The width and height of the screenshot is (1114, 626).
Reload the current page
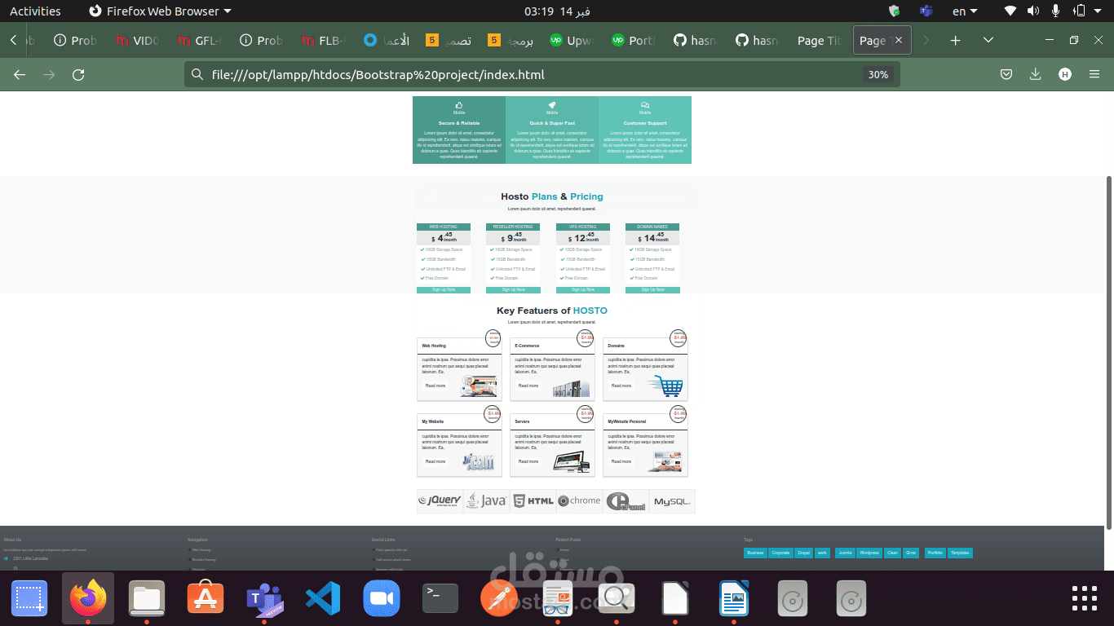[78, 75]
